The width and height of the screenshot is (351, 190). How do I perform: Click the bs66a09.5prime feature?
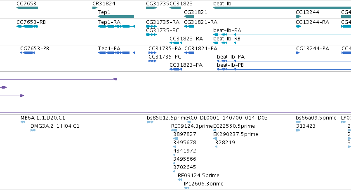298,122
